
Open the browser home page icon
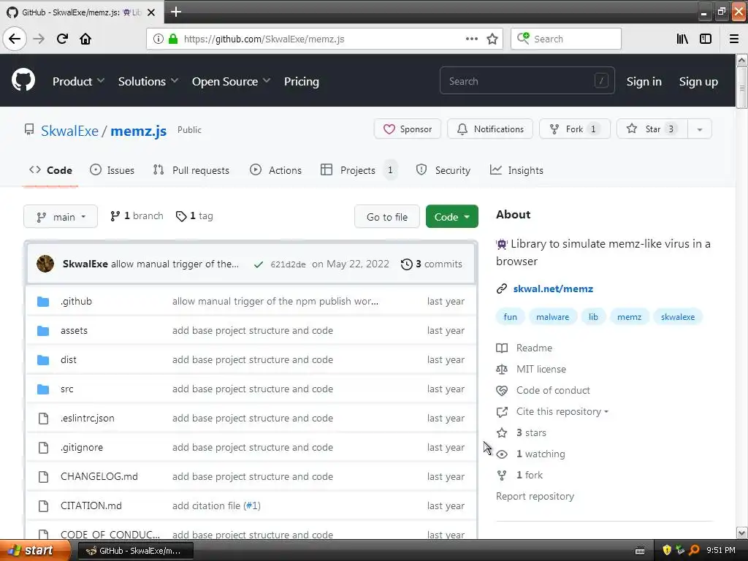coord(85,39)
